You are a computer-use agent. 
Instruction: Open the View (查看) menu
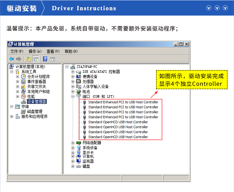tap(53, 51)
